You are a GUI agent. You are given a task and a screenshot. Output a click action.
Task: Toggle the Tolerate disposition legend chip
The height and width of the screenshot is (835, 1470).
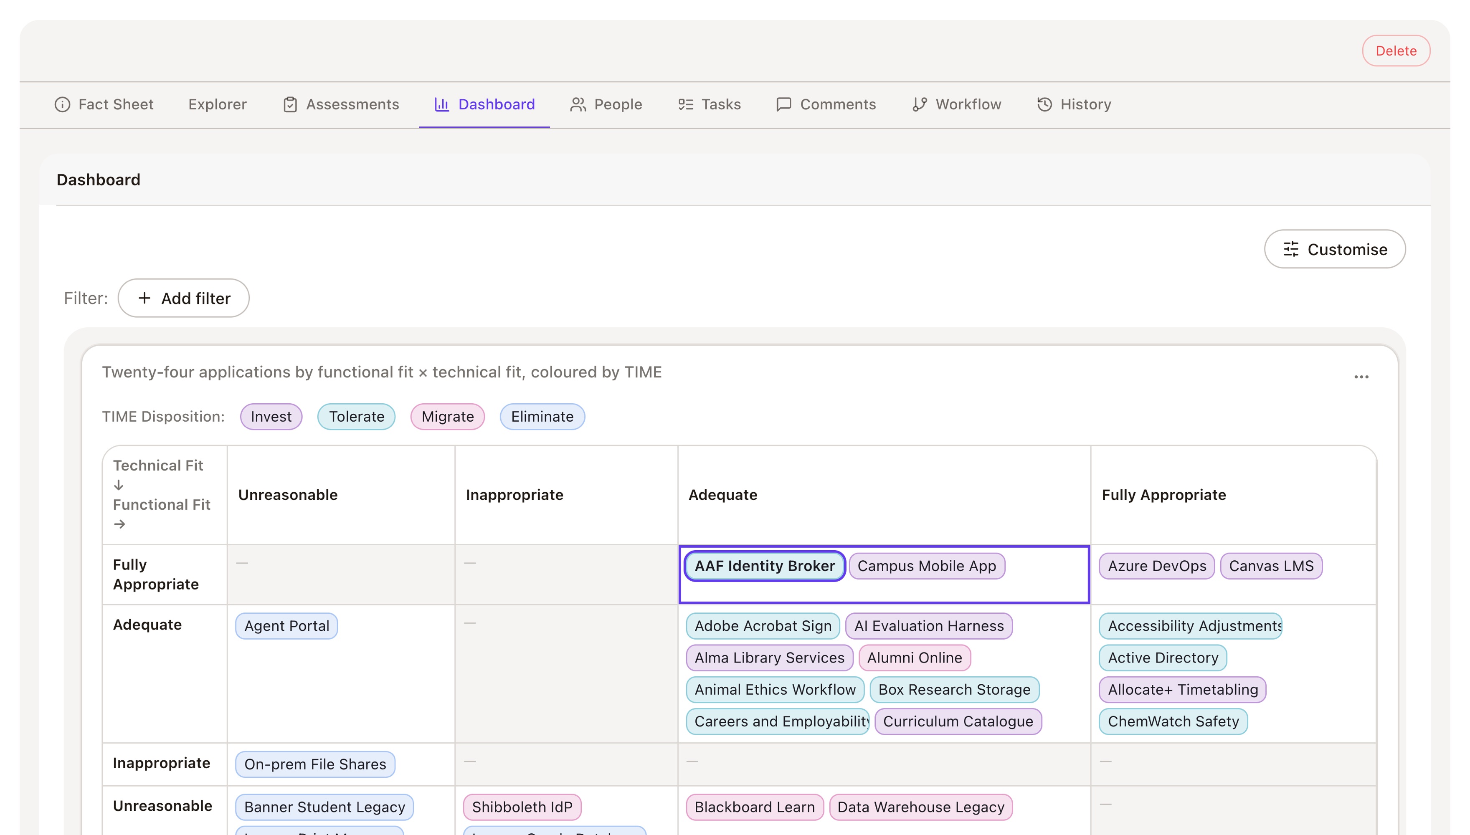pos(356,416)
